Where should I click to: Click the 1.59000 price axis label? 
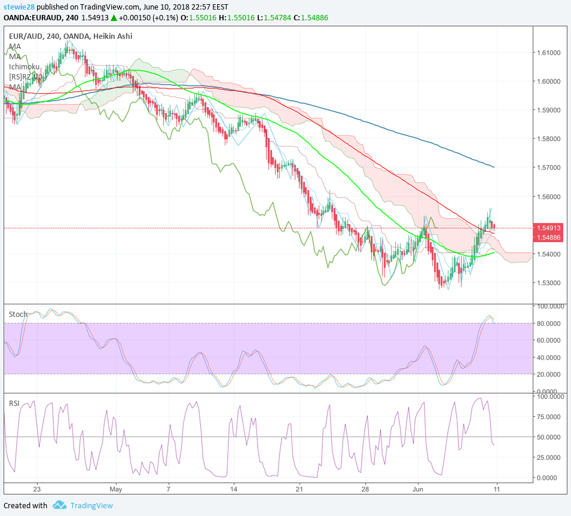549,110
